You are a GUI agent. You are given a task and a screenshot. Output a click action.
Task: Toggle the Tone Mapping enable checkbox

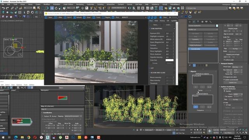[x=174, y=28]
